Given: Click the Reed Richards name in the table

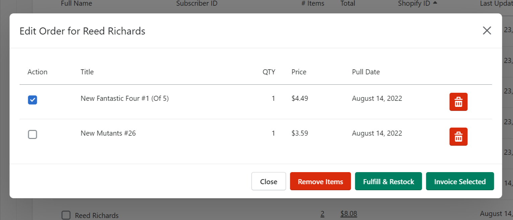Looking at the screenshot, I should (x=97, y=215).
